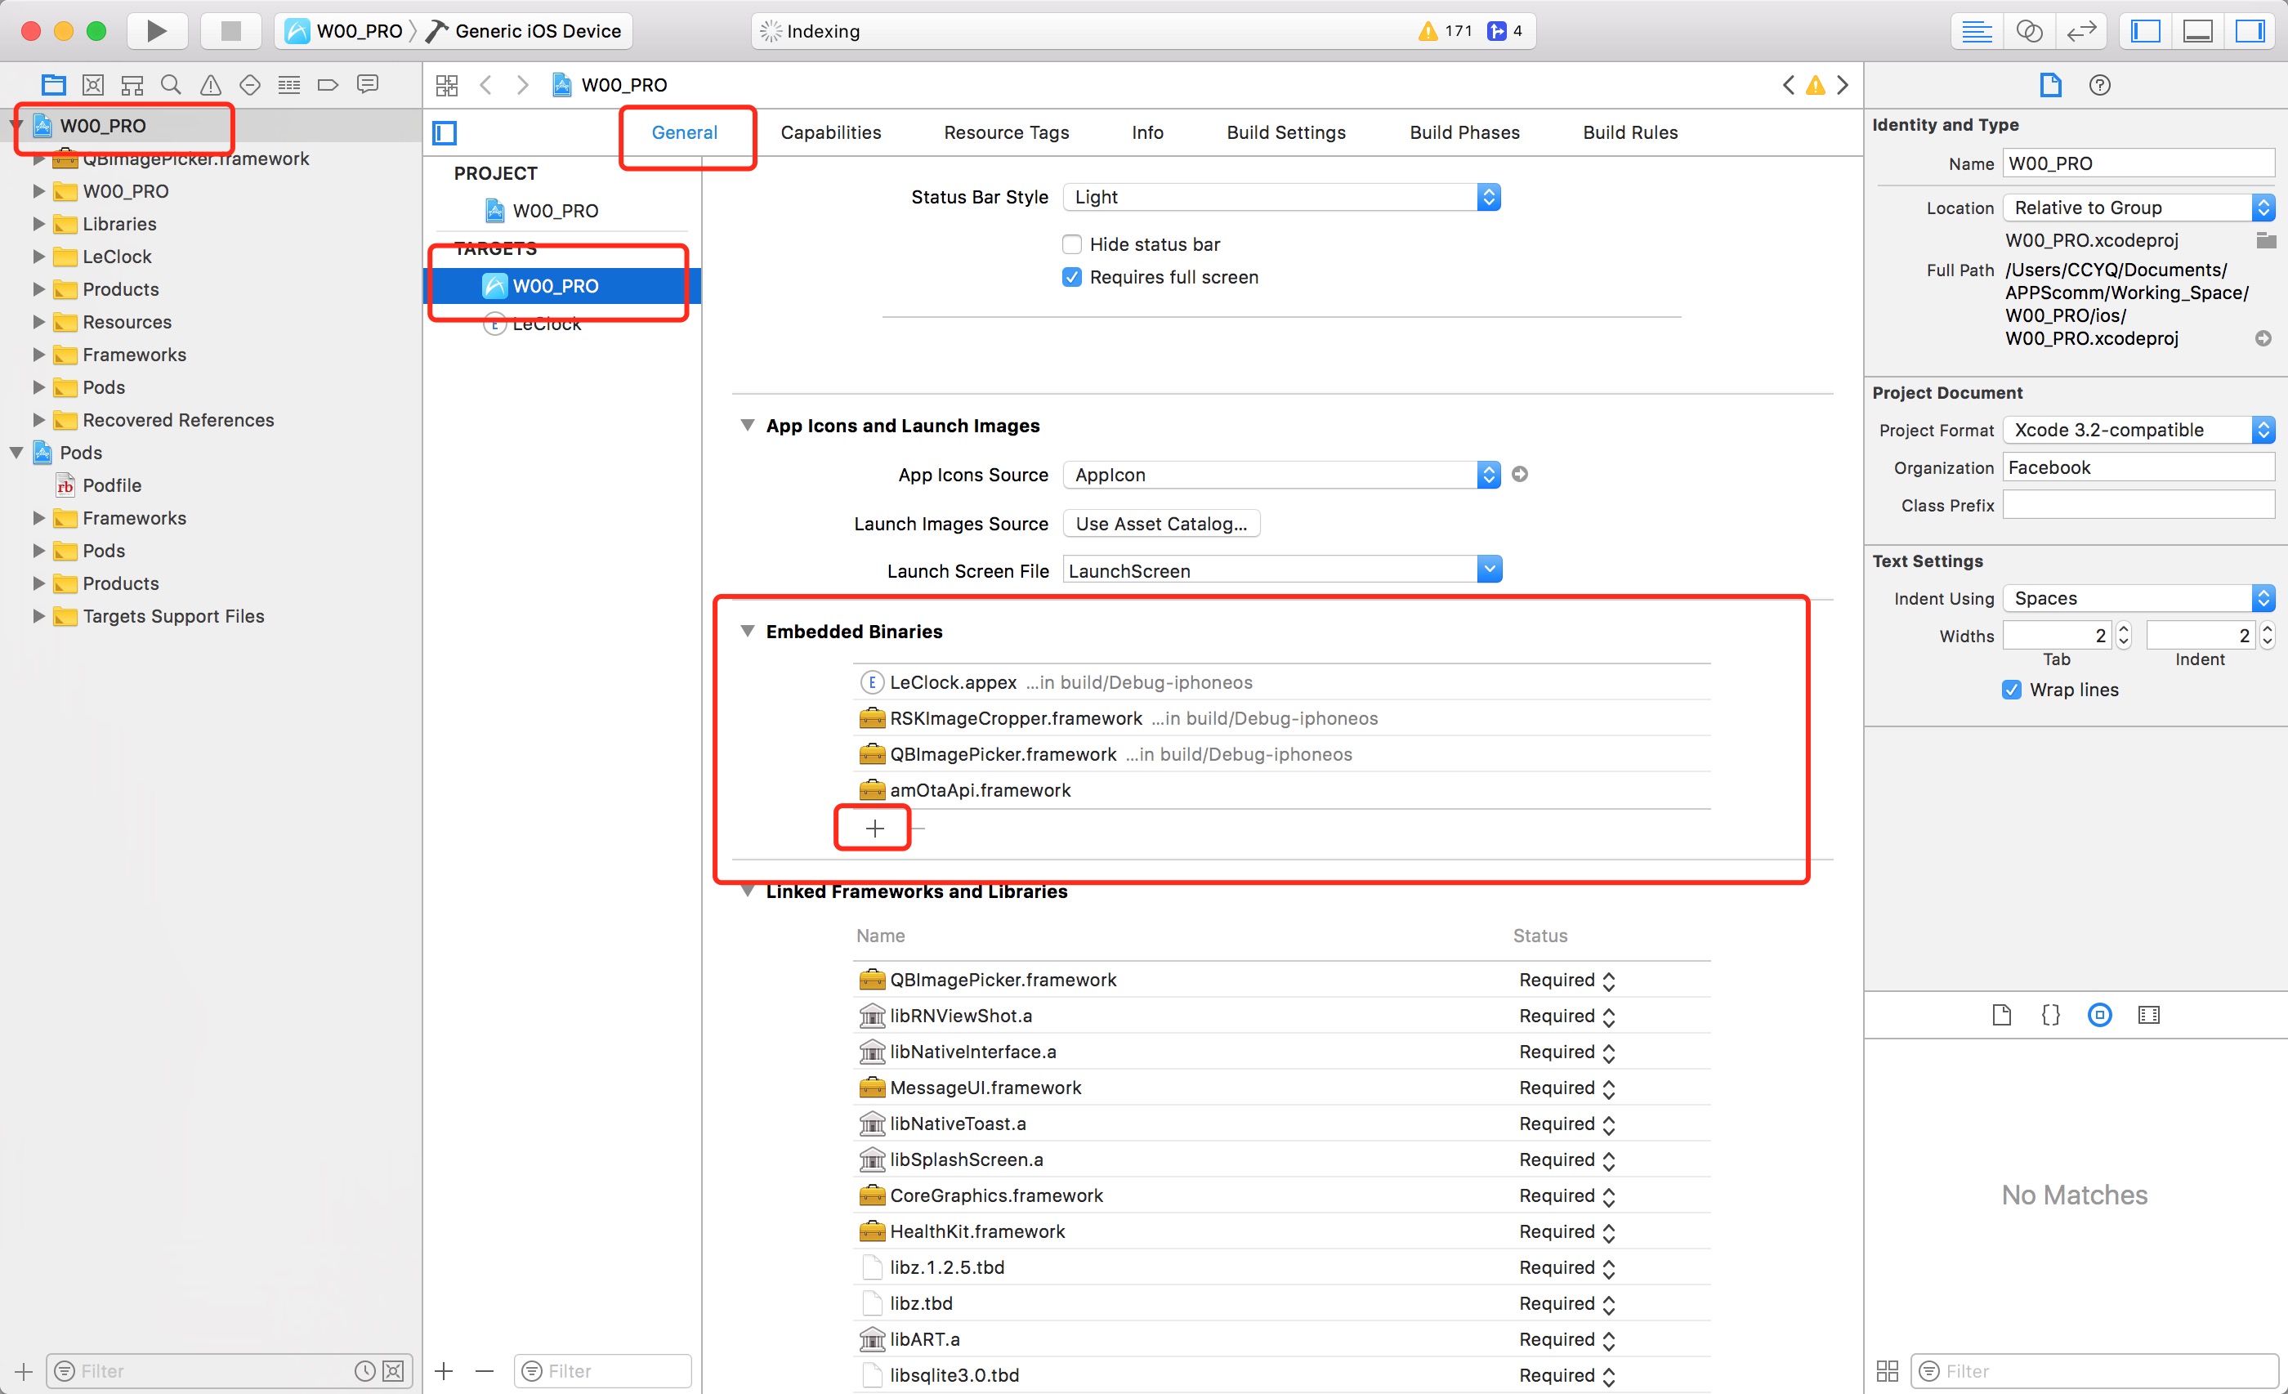Viewport: 2288px width, 1394px height.
Task: Toggle Hide status bar checkbox
Action: (x=1071, y=244)
